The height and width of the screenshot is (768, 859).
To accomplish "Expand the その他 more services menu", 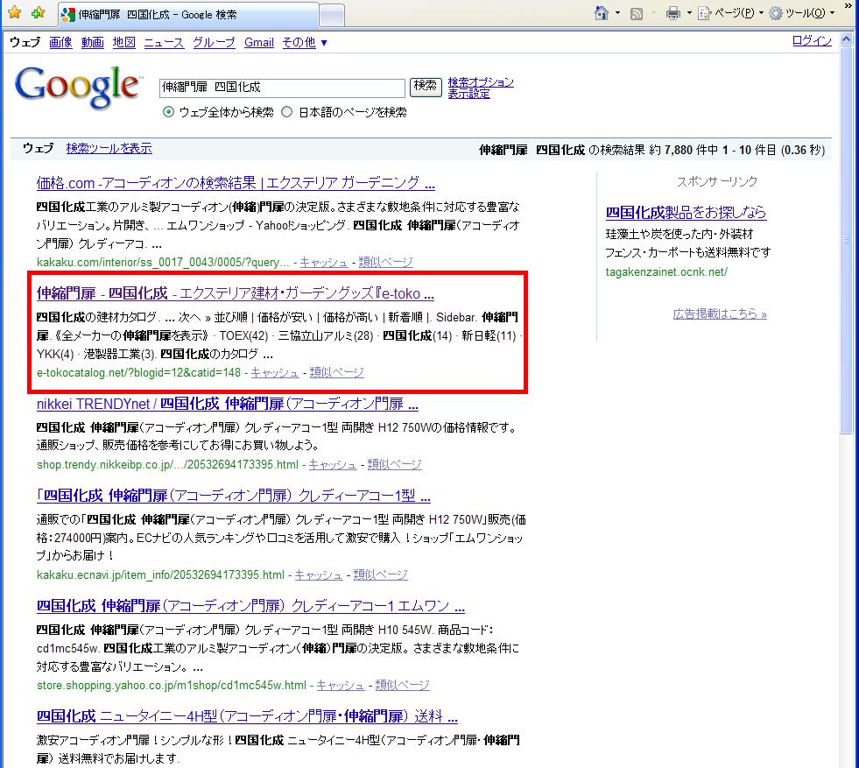I will pos(305,42).
